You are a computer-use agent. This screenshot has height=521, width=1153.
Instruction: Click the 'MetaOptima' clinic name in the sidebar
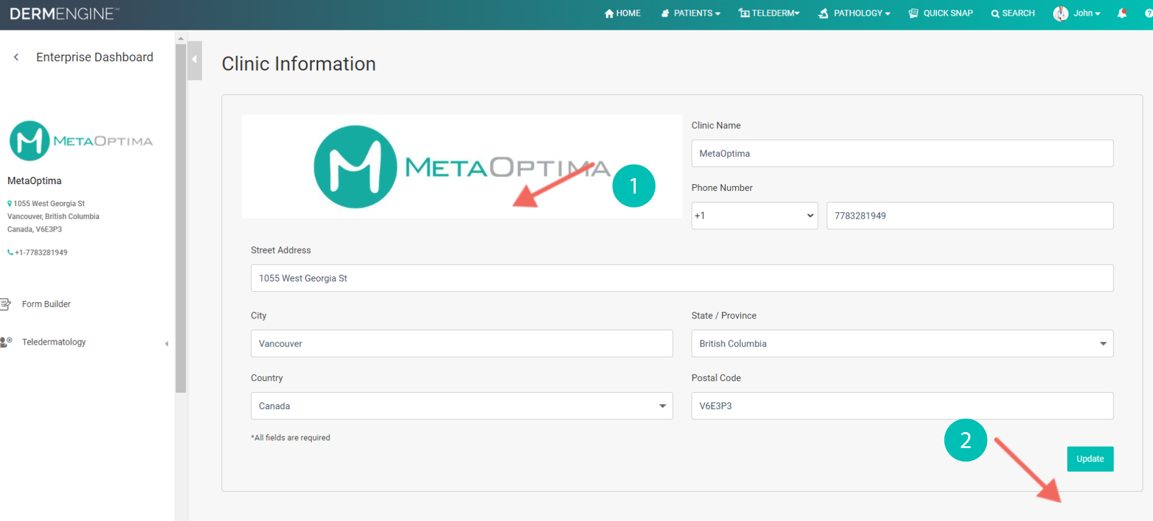click(x=35, y=181)
